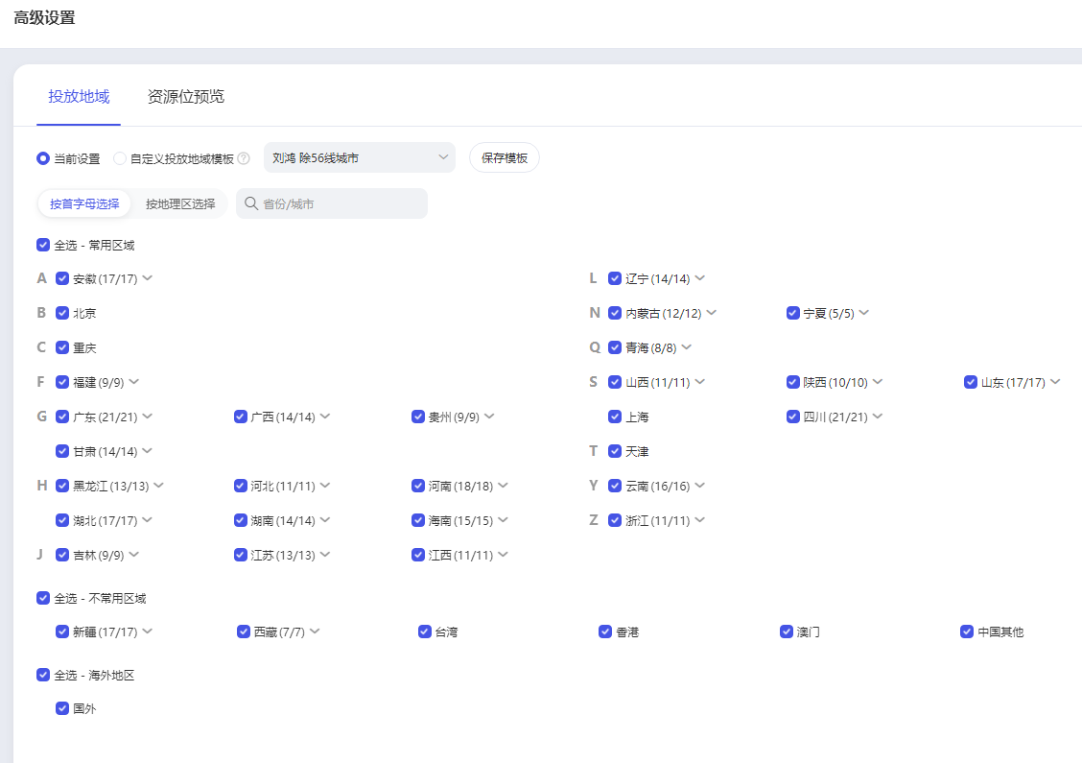Uncheck the 香港 checkbox
Image resolution: width=1082 pixels, height=763 pixels.
[605, 632]
